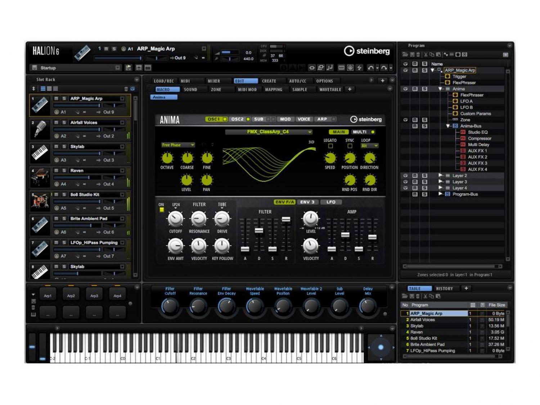Viewport: 540px width, 405px height.
Task: Click the undo arrow in the top toolbar
Action: click(370, 68)
